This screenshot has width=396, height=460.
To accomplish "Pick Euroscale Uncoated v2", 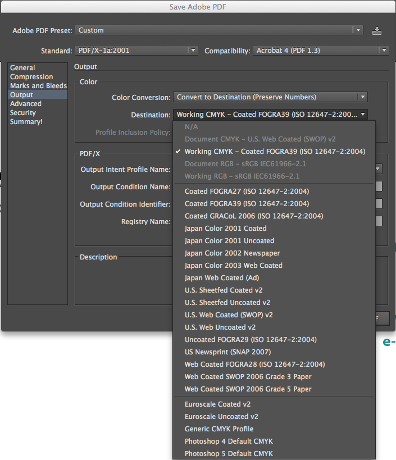I will 274,416.
